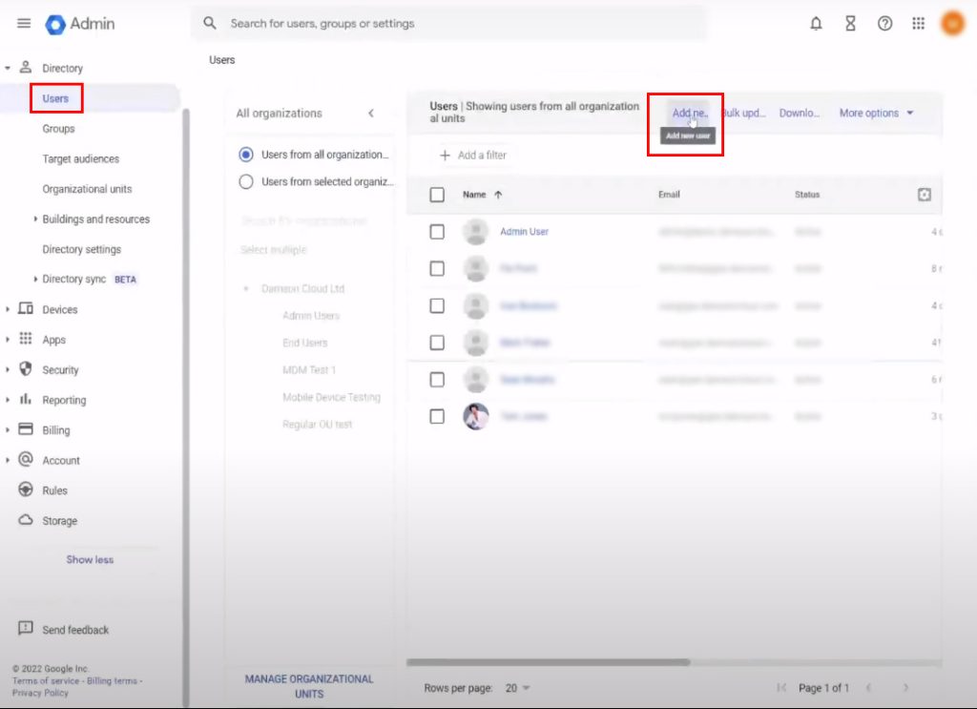Collapse the Directory section arrow

pos(8,68)
